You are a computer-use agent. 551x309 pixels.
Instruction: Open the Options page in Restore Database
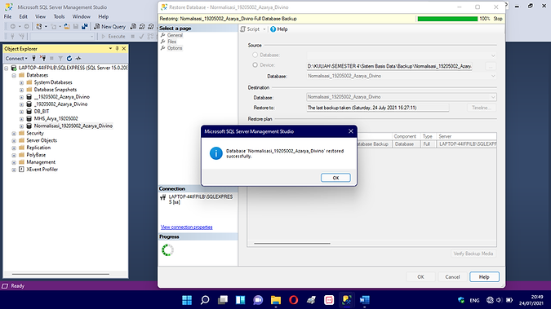175,48
